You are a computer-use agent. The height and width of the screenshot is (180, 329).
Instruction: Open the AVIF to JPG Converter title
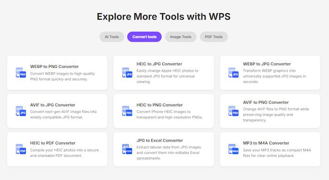click(x=53, y=105)
